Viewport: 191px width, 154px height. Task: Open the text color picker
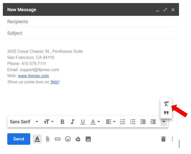[95, 122]
